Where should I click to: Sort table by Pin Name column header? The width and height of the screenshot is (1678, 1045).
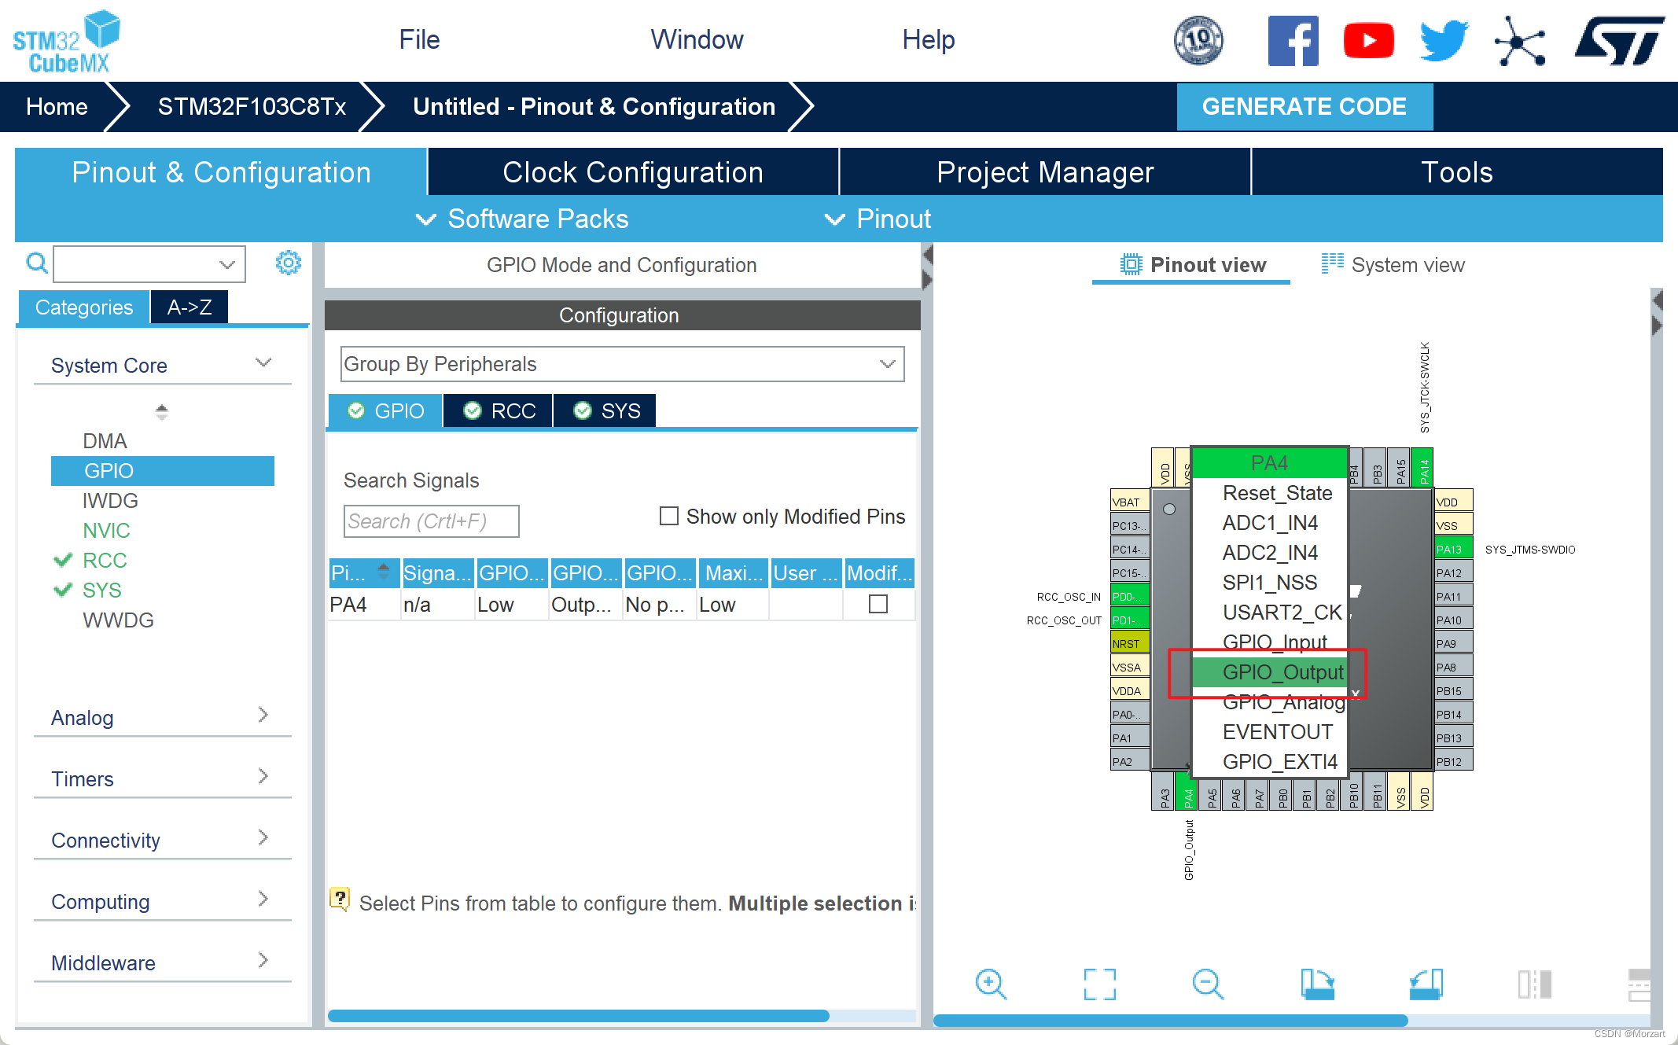click(363, 572)
